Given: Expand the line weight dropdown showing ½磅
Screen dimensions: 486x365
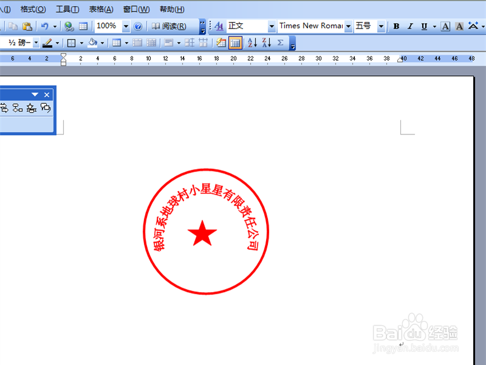Looking at the screenshot, I should (x=35, y=43).
